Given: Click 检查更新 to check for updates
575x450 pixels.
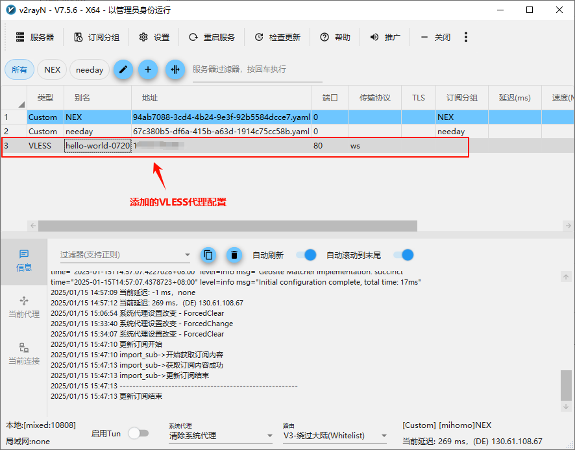Looking at the screenshot, I should [278, 38].
